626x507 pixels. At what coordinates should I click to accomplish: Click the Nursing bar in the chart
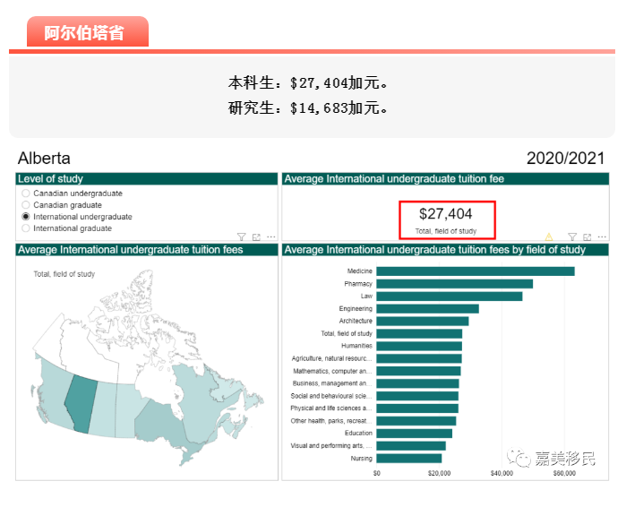click(x=408, y=459)
